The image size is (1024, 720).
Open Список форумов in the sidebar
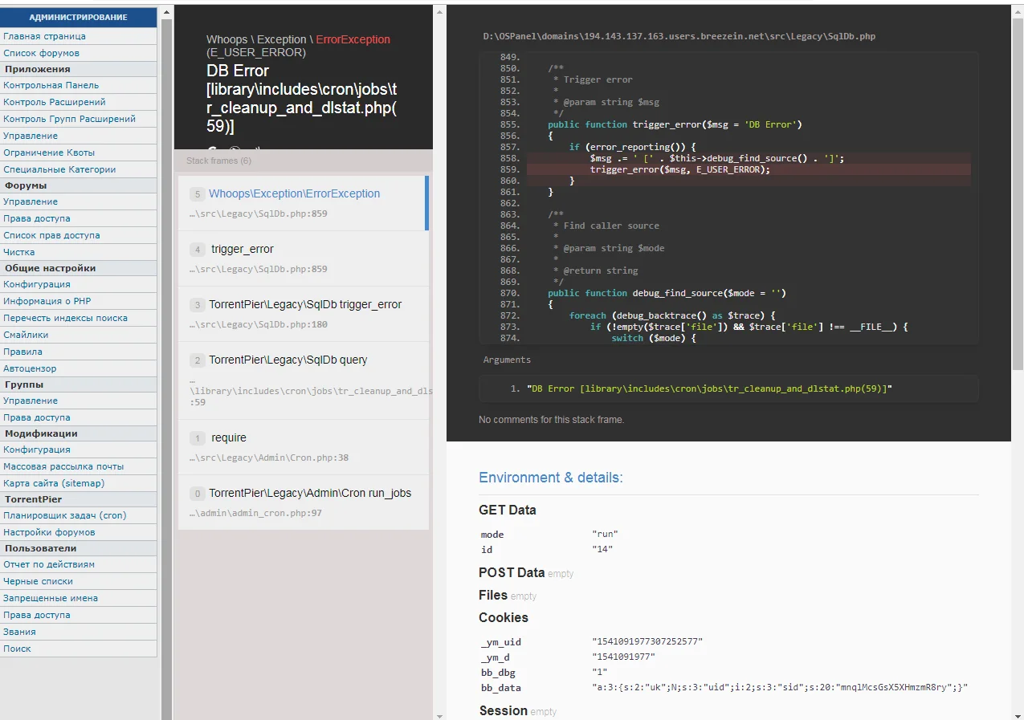41,53
